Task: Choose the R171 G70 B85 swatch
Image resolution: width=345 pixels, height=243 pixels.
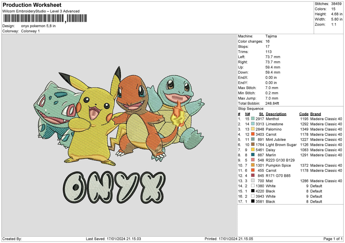Action: (253, 175)
